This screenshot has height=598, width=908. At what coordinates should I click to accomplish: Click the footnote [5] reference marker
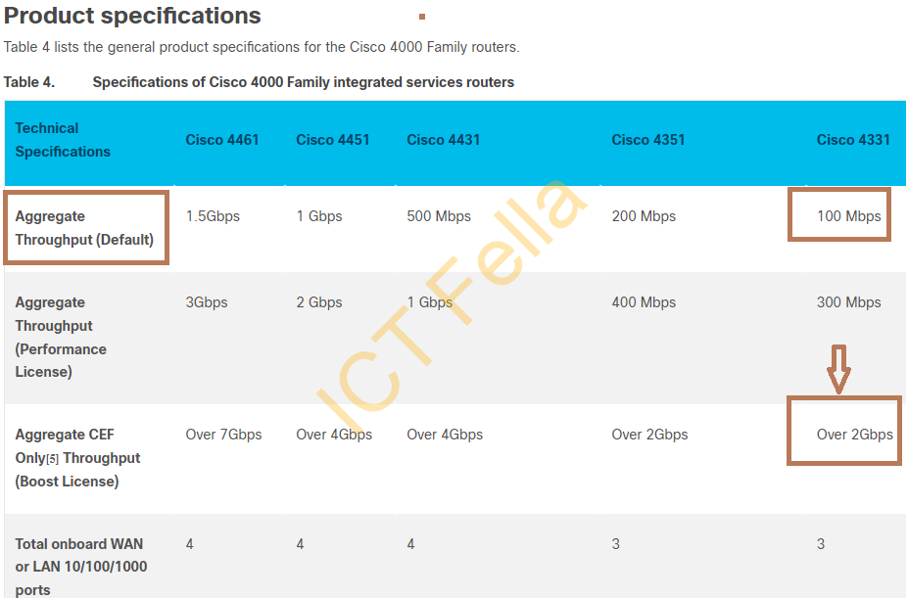coord(53,459)
